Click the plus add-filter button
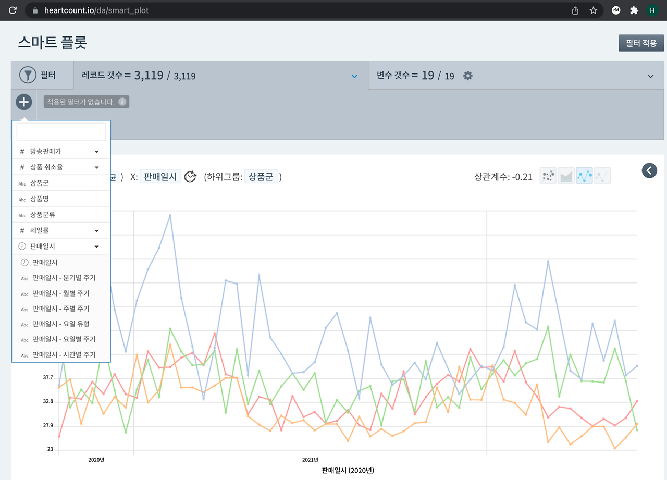The height and width of the screenshot is (480, 667). click(24, 102)
